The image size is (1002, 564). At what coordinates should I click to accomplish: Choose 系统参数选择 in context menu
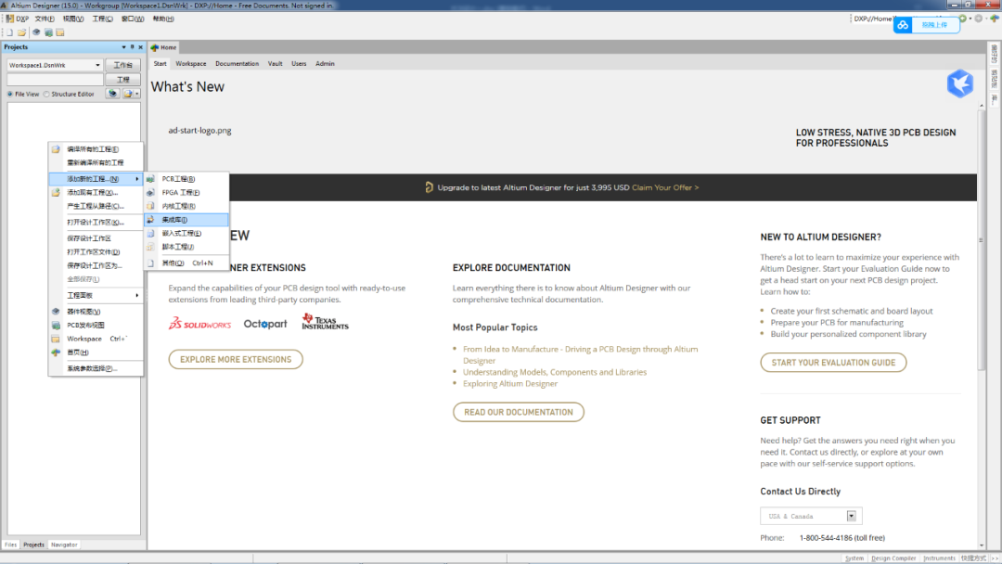pos(96,368)
